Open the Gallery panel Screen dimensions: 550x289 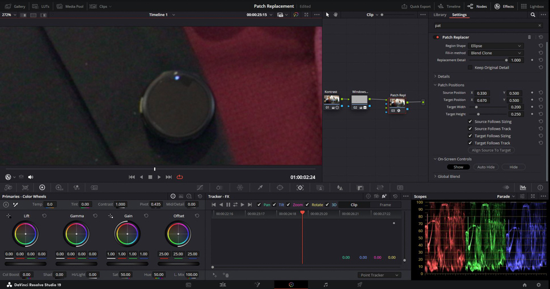click(x=15, y=6)
